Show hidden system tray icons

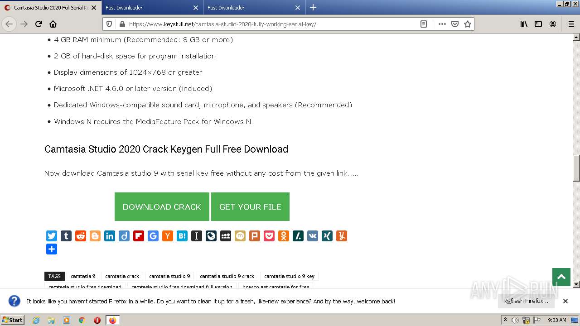(x=505, y=320)
